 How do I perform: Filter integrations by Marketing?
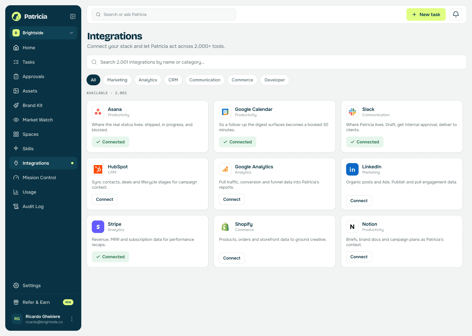[117, 80]
